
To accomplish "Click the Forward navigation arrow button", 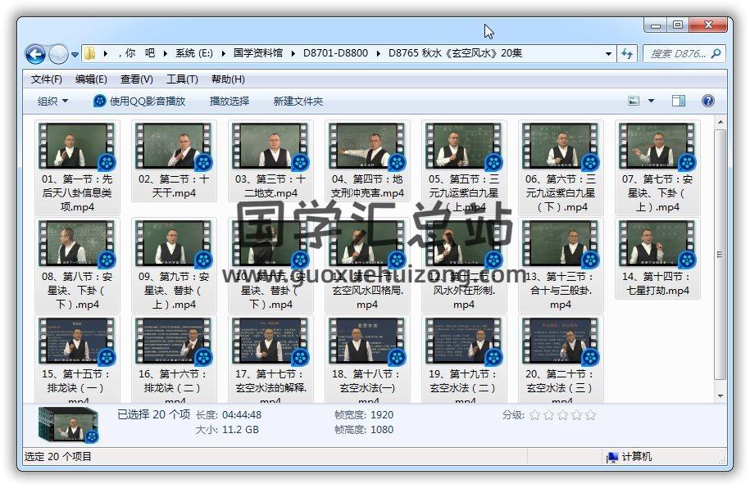I will [x=58, y=55].
